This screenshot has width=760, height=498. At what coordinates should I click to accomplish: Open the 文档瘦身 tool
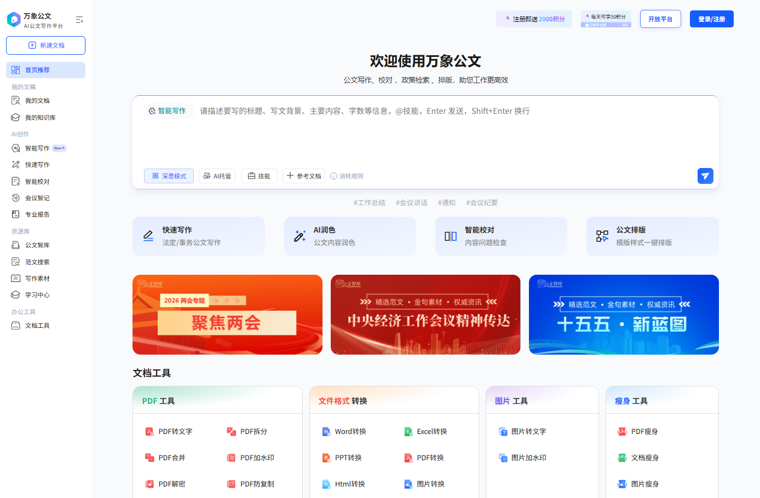tap(638, 458)
